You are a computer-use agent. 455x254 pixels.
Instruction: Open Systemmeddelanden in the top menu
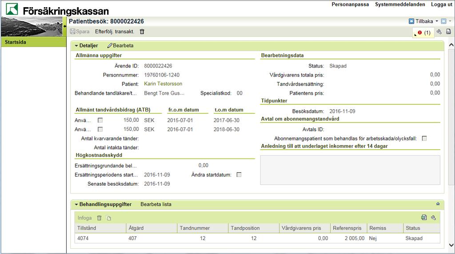[400, 4]
